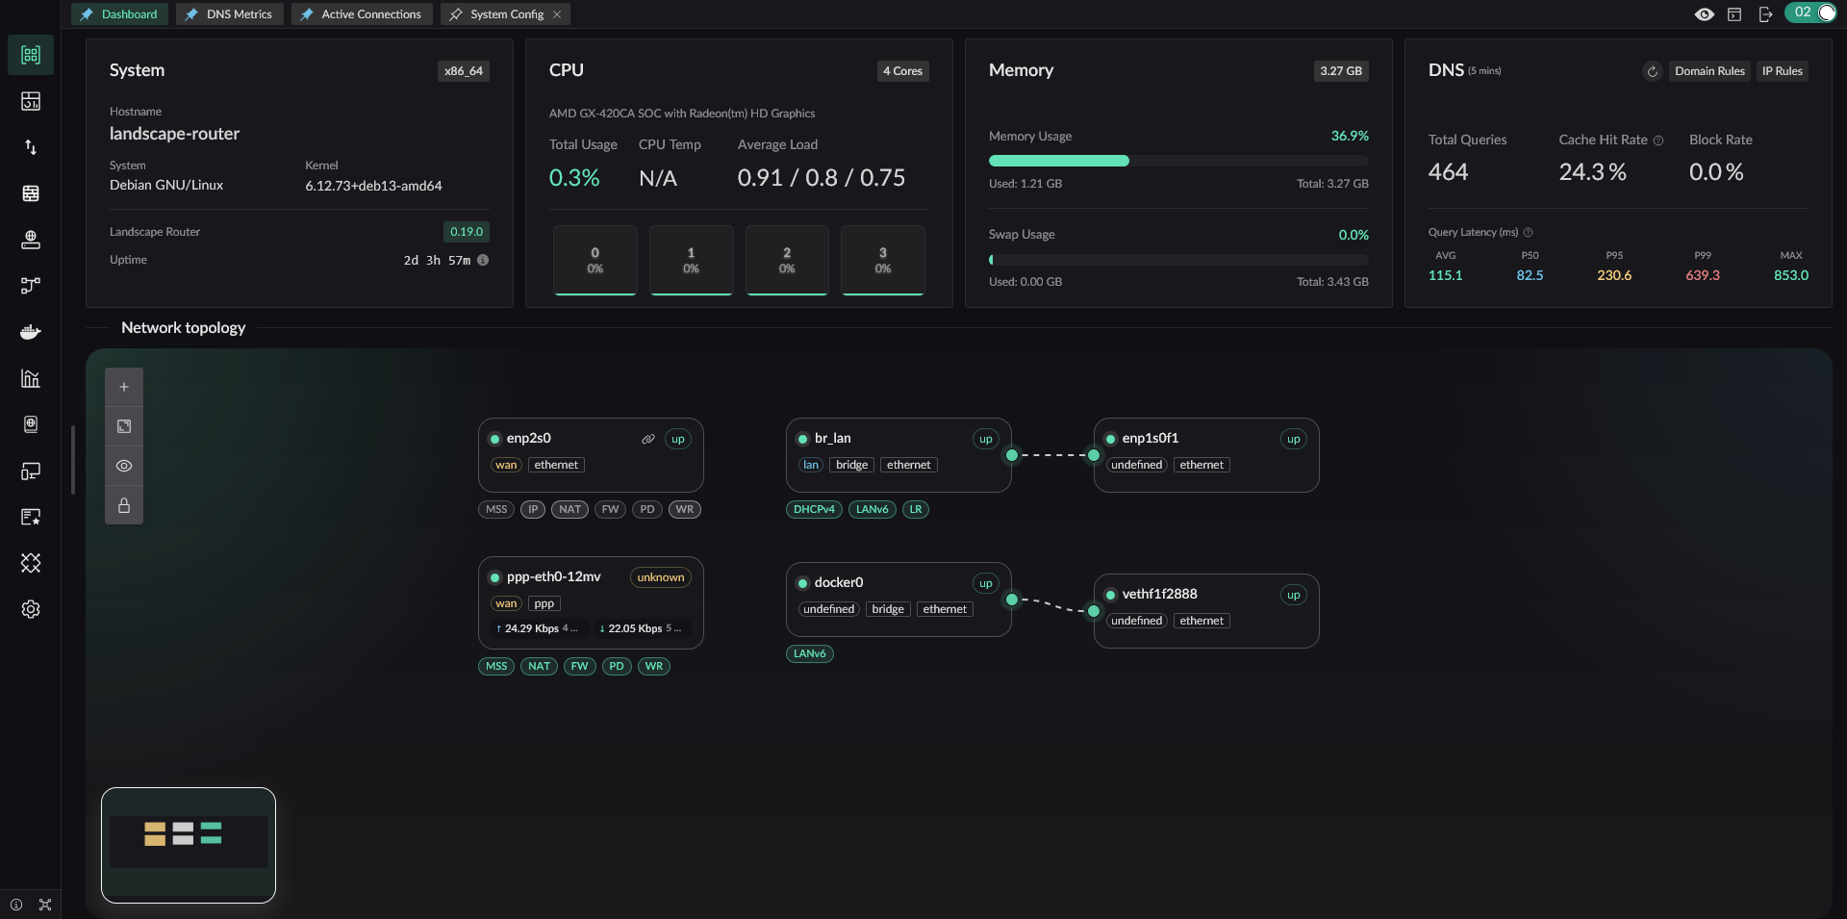Toggle the green 02 switch in top bar
The image size is (1847, 919).
(1810, 13)
